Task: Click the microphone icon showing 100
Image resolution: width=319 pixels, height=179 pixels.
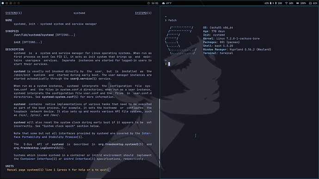Action: pos(276,3)
